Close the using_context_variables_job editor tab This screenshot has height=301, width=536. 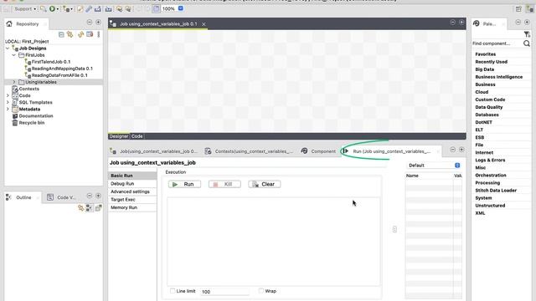[x=204, y=24]
